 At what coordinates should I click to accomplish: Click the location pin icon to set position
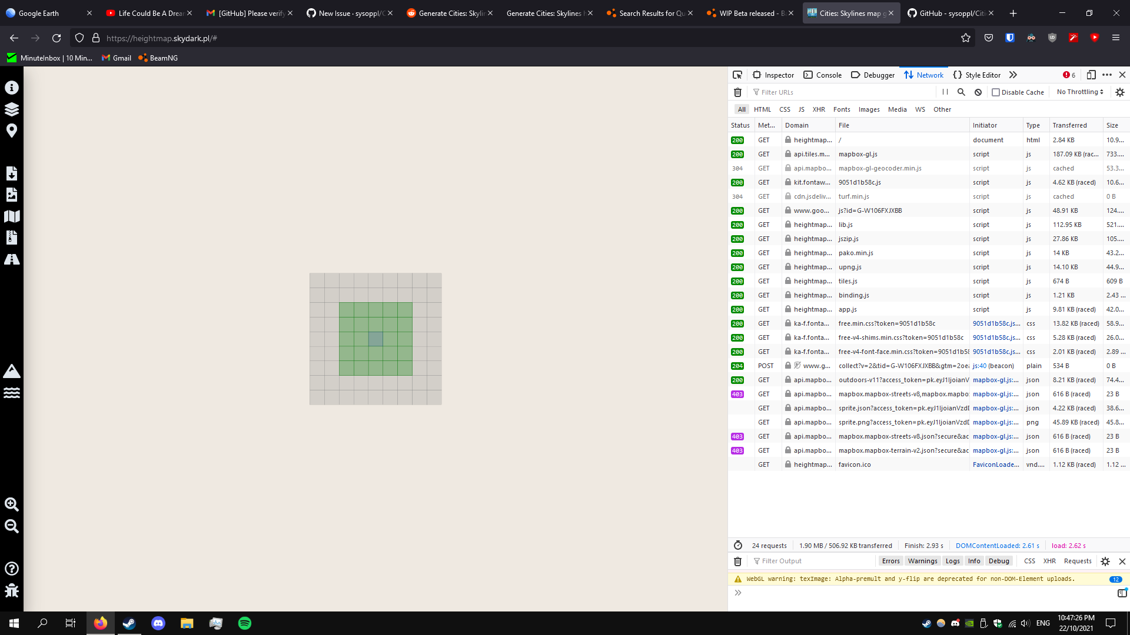click(x=12, y=131)
